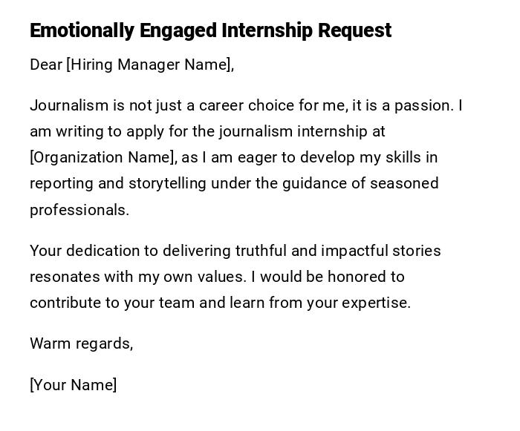Click the 'Warm regards,' closing line

pyautogui.click(x=81, y=343)
